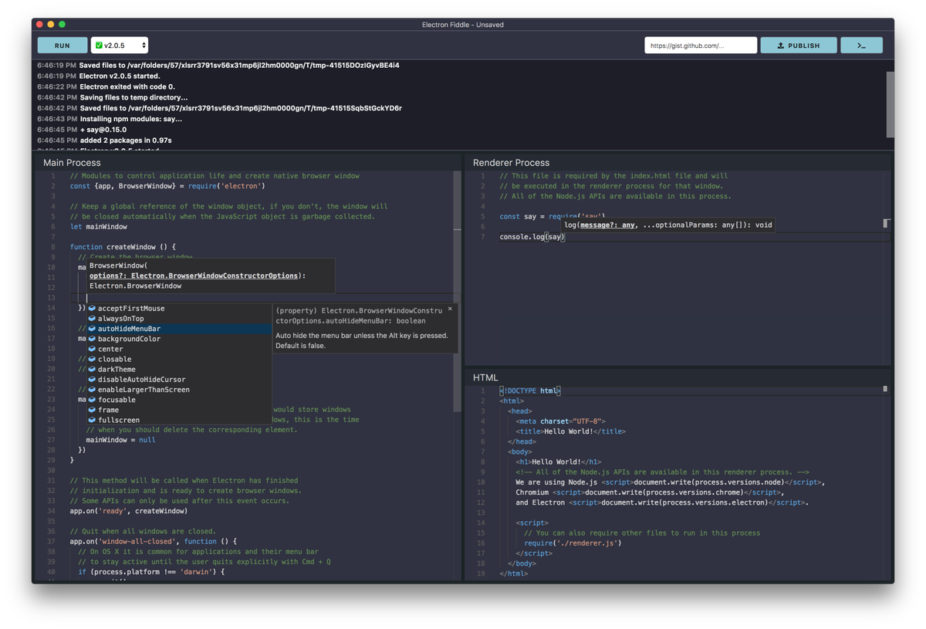Click the HTML panel title
The image size is (926, 629).
click(x=485, y=377)
